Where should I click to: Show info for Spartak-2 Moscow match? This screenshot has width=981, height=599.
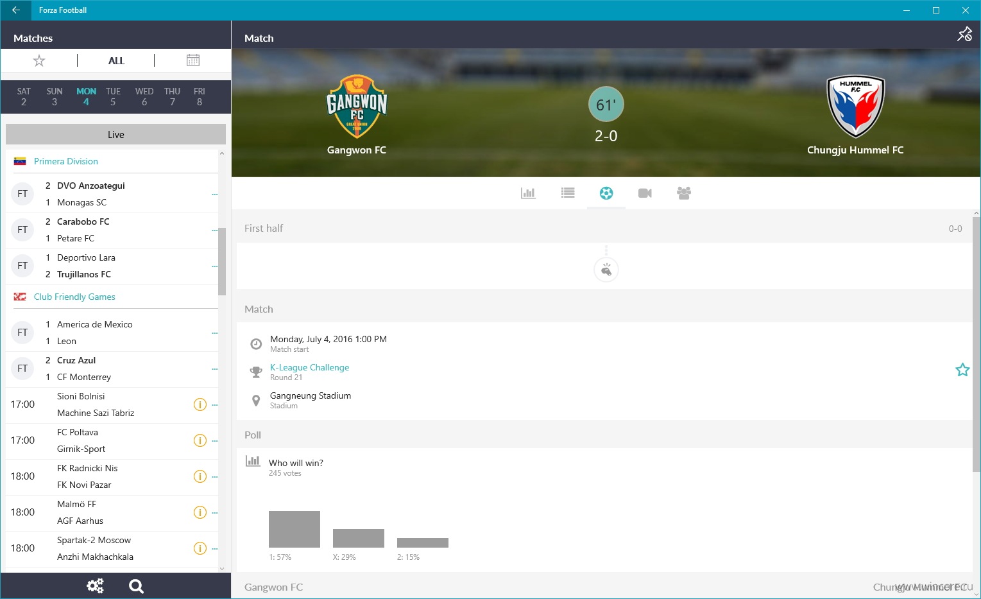point(200,548)
